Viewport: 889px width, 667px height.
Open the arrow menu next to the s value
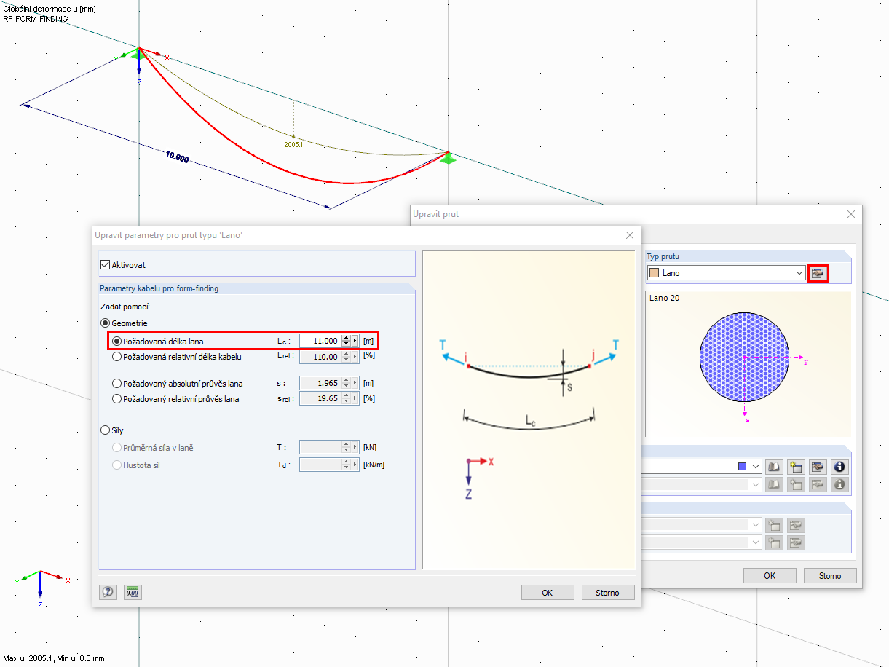point(355,383)
